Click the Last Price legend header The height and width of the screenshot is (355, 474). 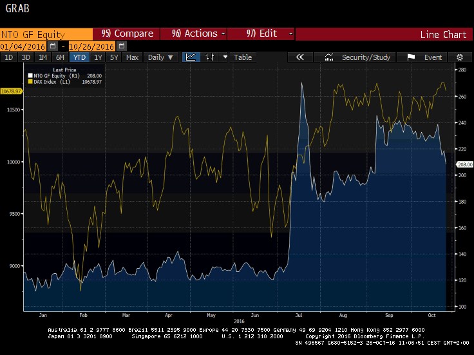click(64, 70)
